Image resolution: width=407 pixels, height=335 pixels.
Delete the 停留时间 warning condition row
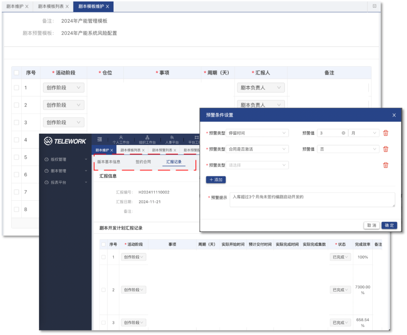point(386,133)
